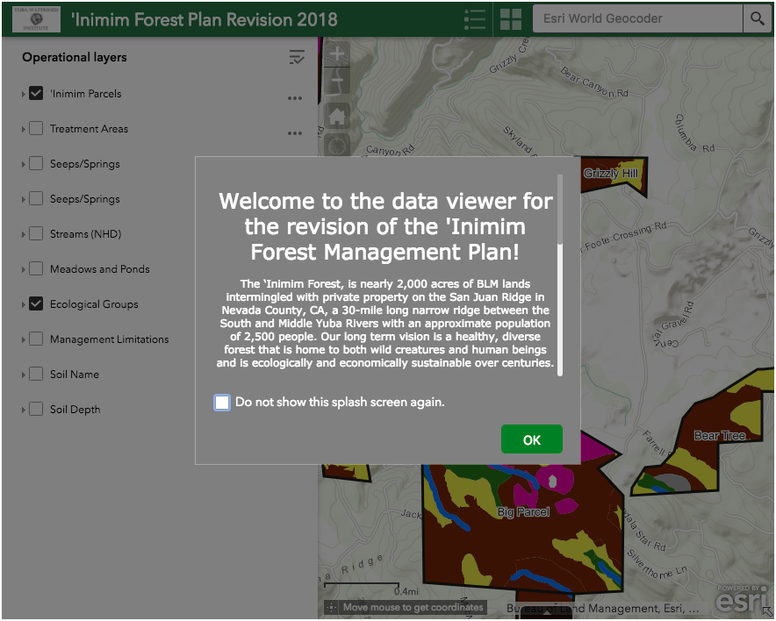Open the 'Inimim Parcels layer options ellipsis
This screenshot has height=621, width=776.
(x=295, y=98)
